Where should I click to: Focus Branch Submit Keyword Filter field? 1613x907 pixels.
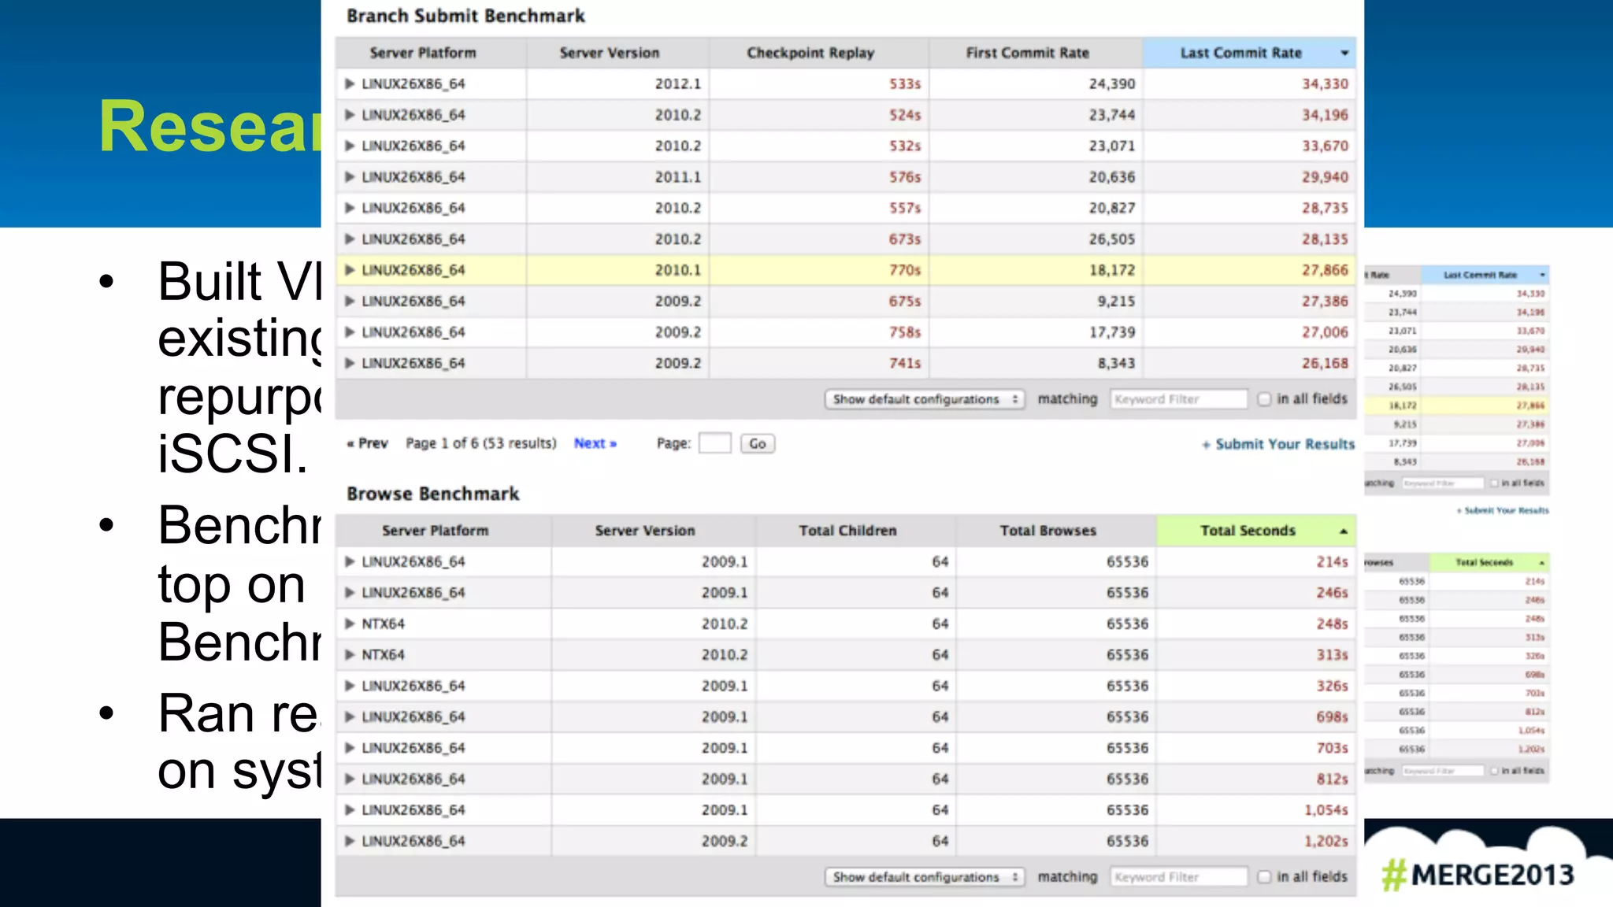[x=1179, y=399]
